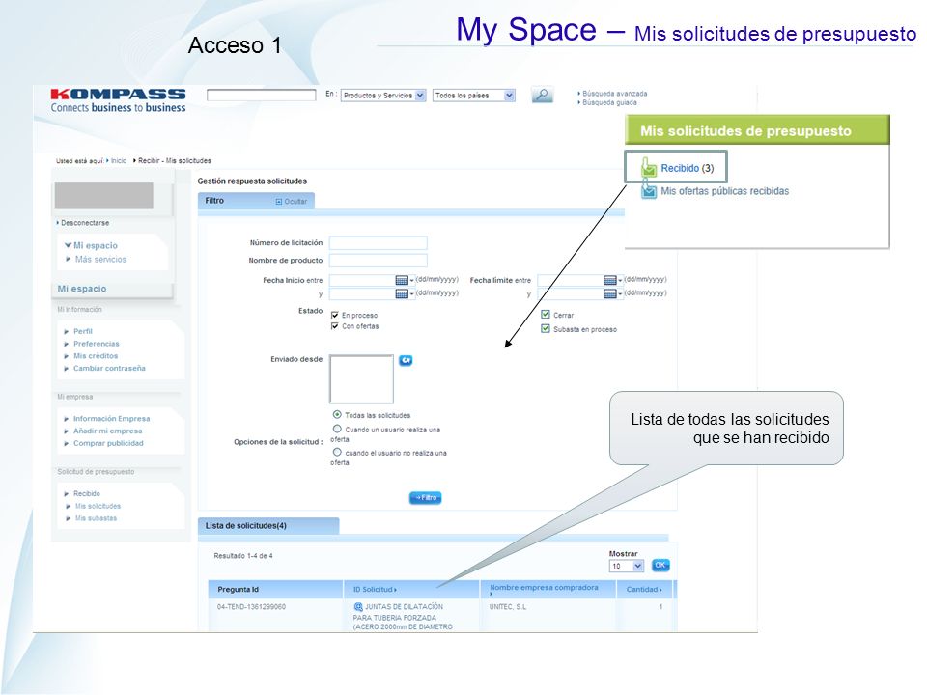
Task: Click Pregunta Id column header
Action: tap(239, 589)
